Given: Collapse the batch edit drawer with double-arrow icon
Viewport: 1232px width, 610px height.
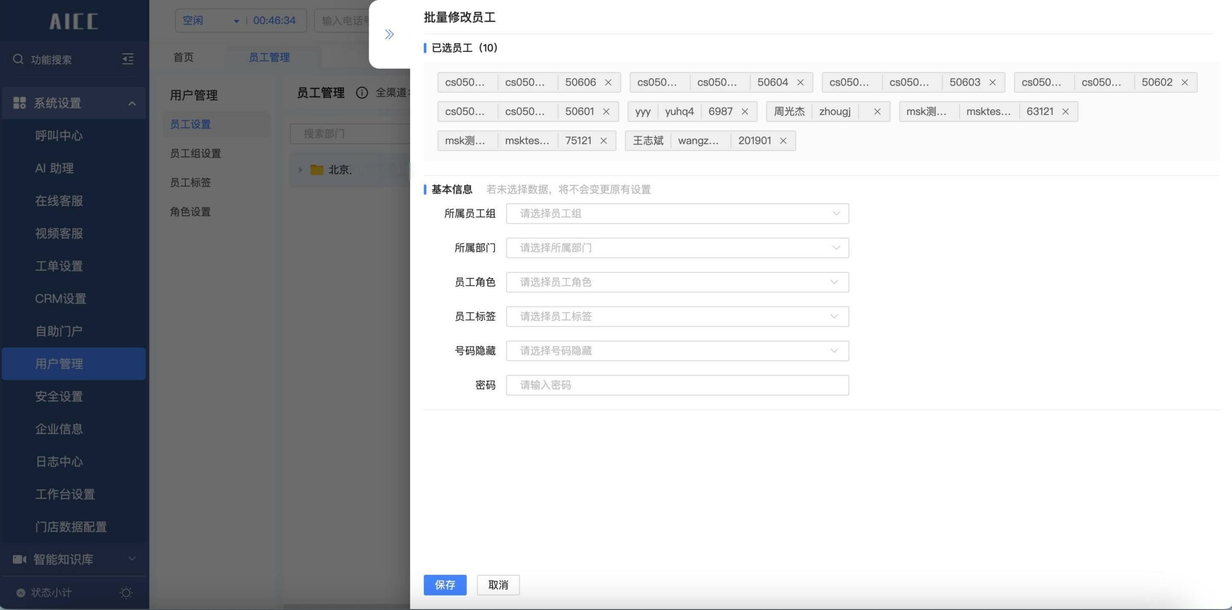Looking at the screenshot, I should point(389,34).
